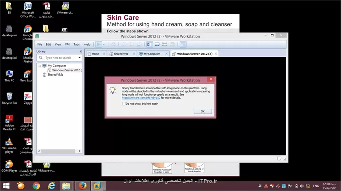341x191 pixels.
Task: Close the Windows Server 2012 (3) tab
Action: pos(216,54)
